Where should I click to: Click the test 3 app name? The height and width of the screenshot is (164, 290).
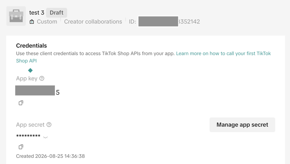click(x=37, y=13)
